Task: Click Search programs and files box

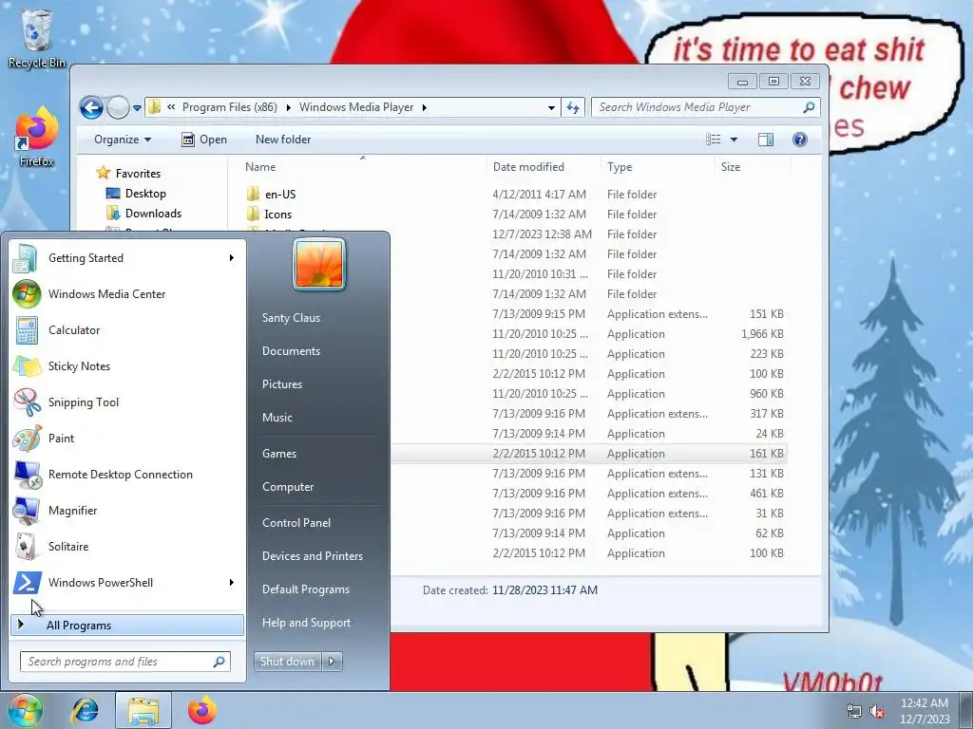Action: [x=125, y=662]
